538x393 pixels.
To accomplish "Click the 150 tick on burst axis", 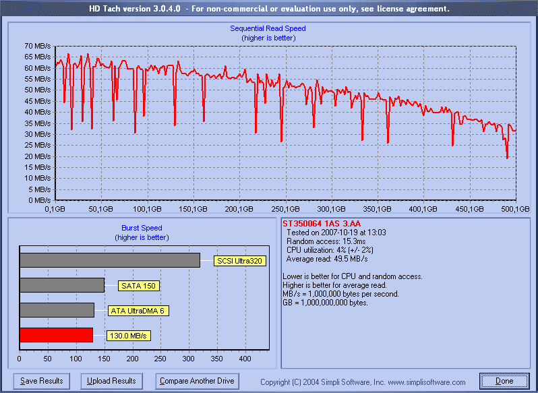I will tap(104, 359).
